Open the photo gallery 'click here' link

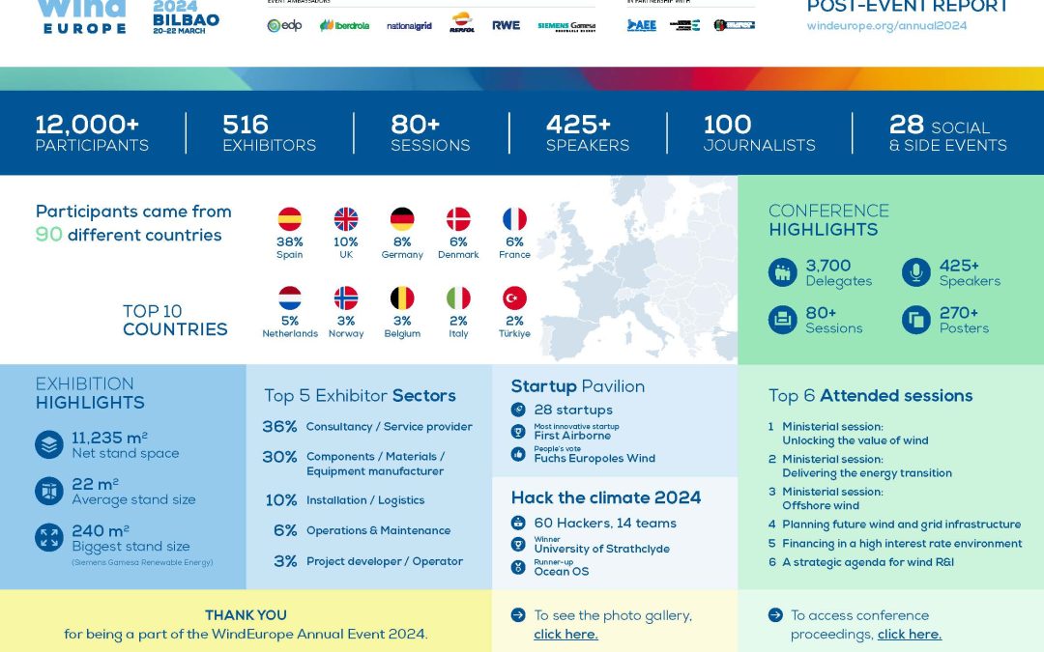tap(565, 635)
